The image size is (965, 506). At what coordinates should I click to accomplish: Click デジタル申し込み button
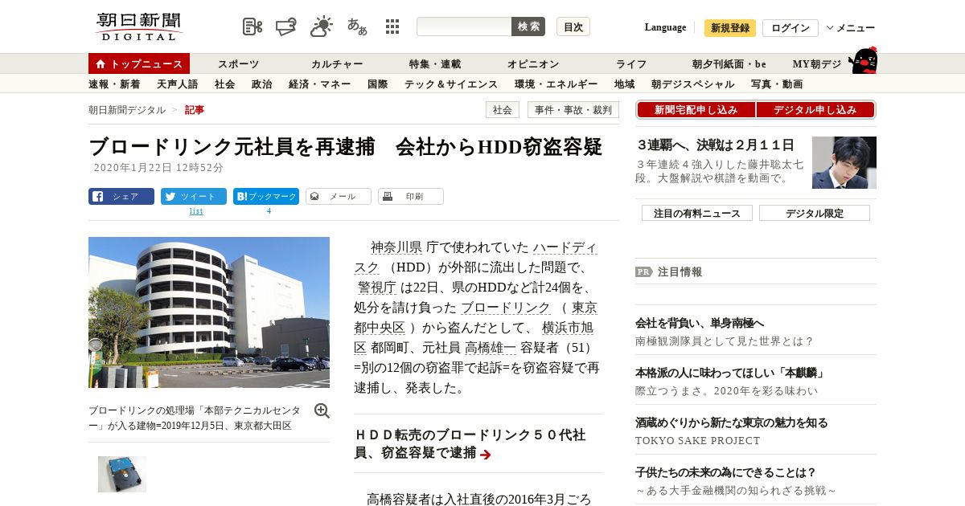(815, 110)
